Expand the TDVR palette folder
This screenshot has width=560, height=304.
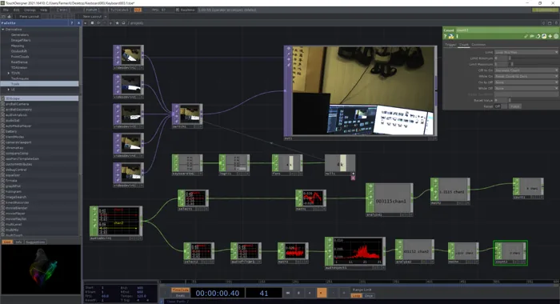(9, 73)
